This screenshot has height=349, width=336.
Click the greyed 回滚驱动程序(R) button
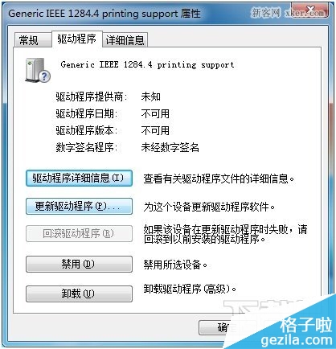point(79,233)
